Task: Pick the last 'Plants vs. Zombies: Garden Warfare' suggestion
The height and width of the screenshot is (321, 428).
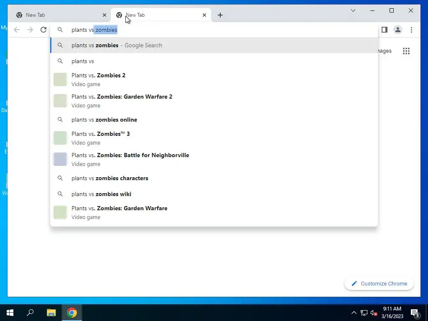Action: (x=214, y=212)
